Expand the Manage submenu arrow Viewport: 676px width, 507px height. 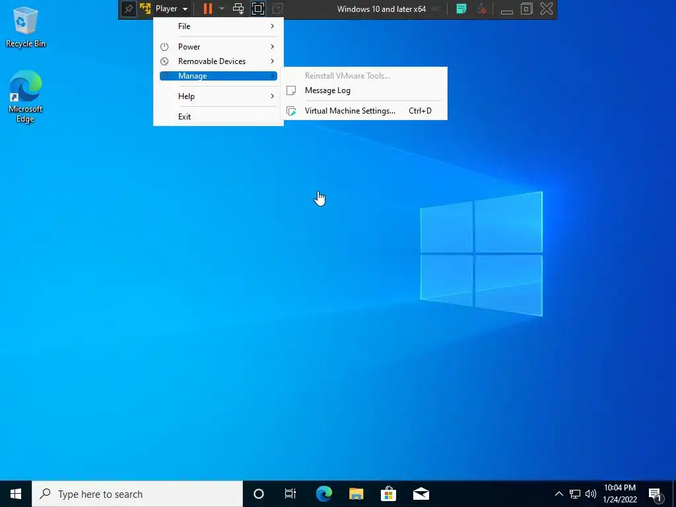272,76
